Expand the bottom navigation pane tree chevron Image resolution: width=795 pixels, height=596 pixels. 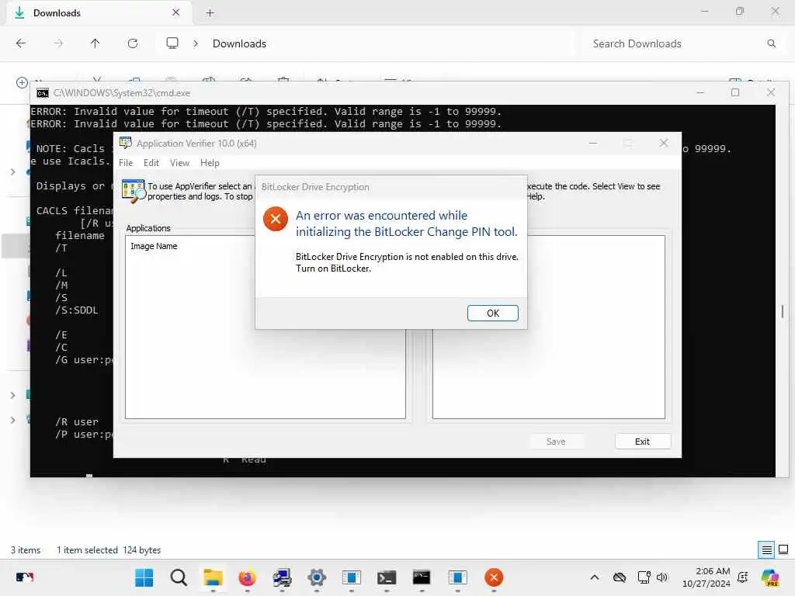[x=12, y=420]
